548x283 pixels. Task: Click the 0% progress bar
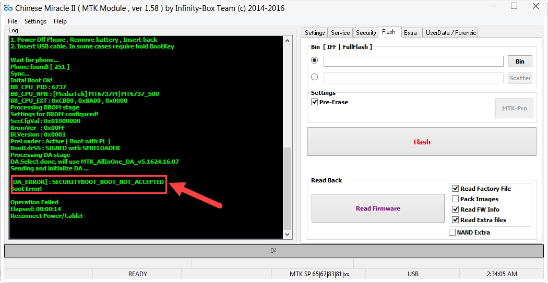[273, 251]
